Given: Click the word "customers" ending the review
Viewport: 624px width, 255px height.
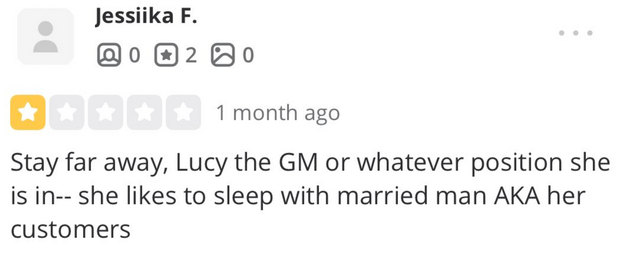Looking at the screenshot, I should 71,228.
